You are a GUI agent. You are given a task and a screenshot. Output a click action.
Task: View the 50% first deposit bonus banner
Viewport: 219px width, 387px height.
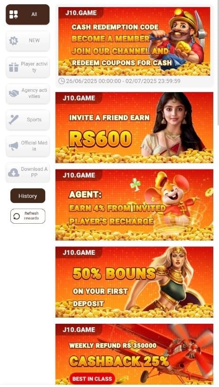[134, 282]
